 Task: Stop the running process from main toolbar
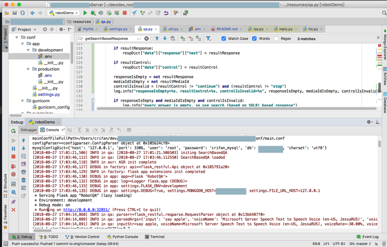(x=125, y=13)
